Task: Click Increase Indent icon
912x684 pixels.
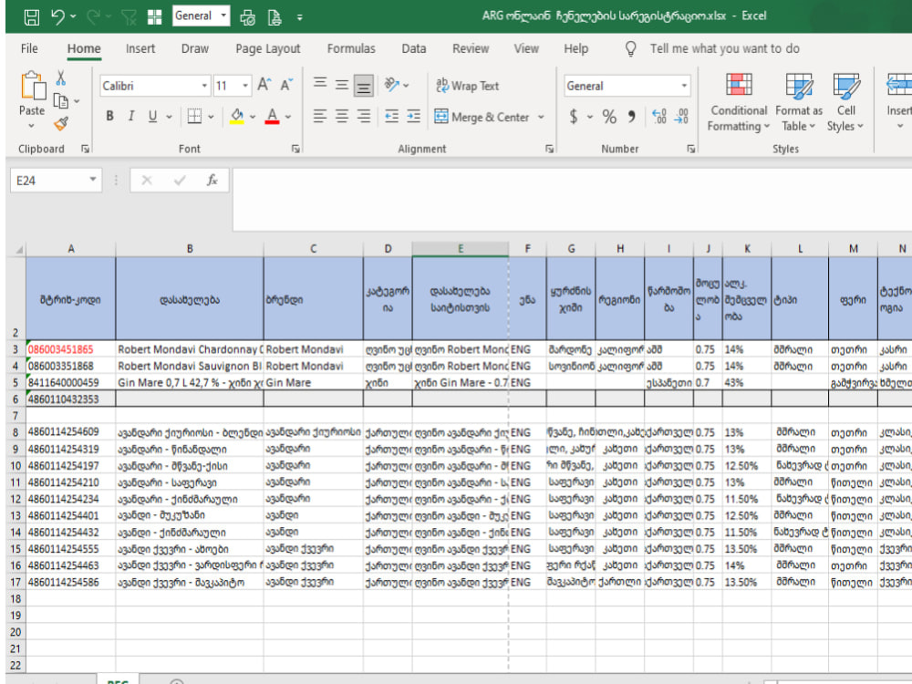Action: [413, 117]
